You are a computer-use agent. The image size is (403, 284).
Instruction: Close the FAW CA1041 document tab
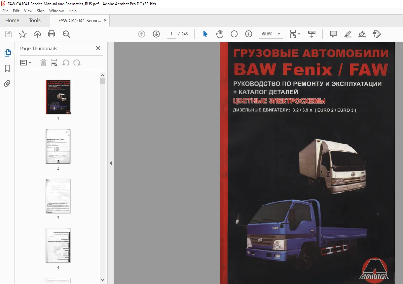tap(105, 20)
